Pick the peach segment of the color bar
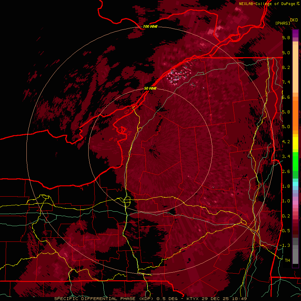 click(x=295, y=69)
